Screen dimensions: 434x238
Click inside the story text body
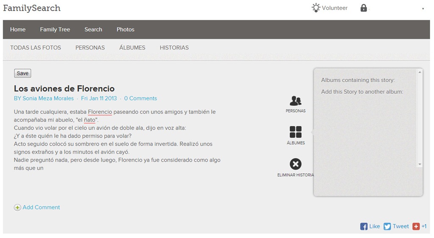(x=117, y=140)
